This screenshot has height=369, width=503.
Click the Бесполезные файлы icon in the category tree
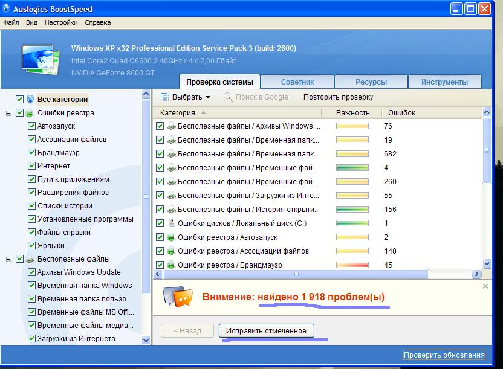29,259
